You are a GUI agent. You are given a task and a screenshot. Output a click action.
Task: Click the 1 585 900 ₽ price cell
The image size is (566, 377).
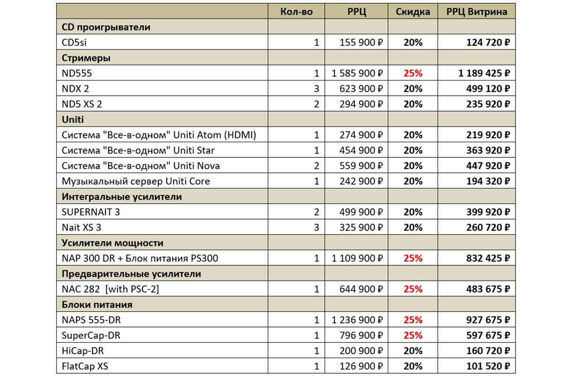click(356, 74)
